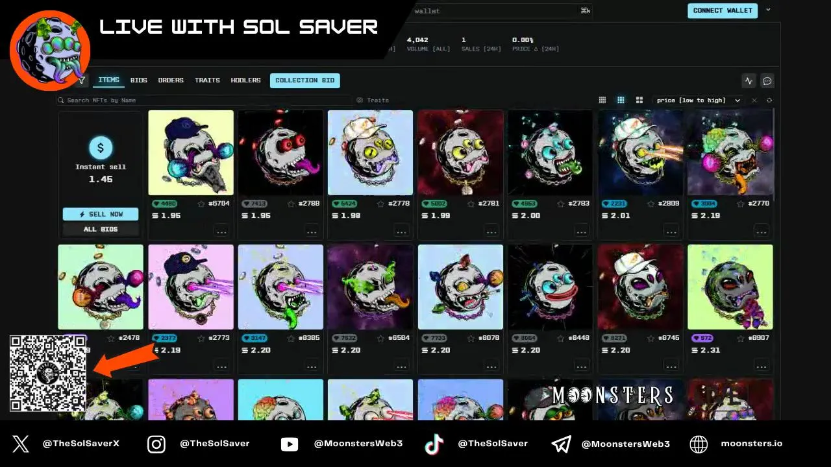Open more options on card #8078
831x467 pixels.
coord(491,366)
